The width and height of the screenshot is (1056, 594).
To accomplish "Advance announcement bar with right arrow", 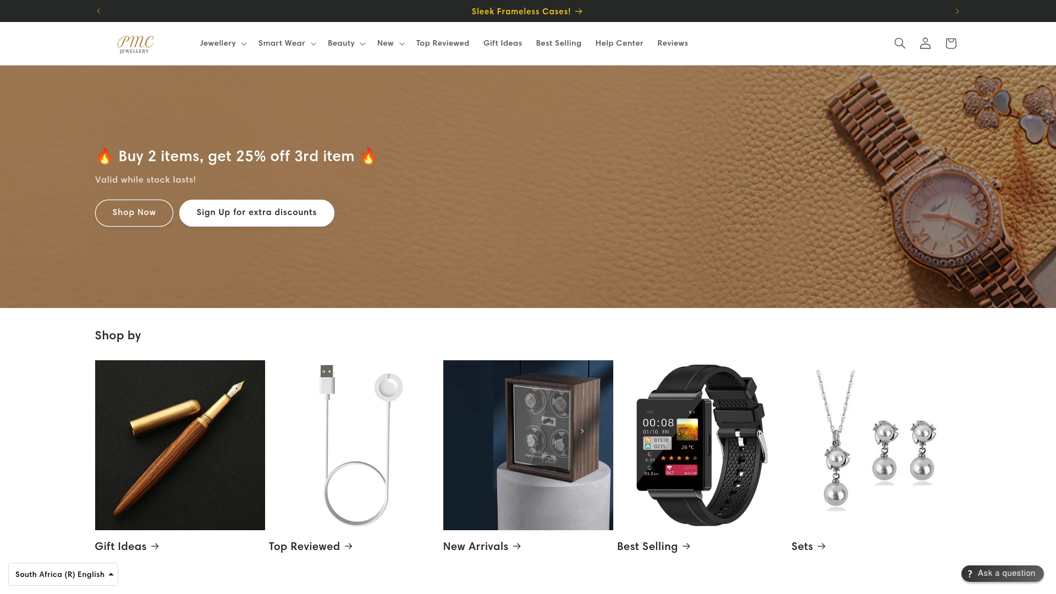I will tap(957, 11).
